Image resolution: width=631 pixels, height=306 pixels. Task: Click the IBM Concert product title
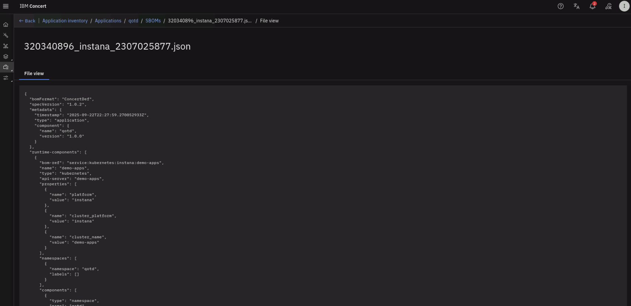33,6
